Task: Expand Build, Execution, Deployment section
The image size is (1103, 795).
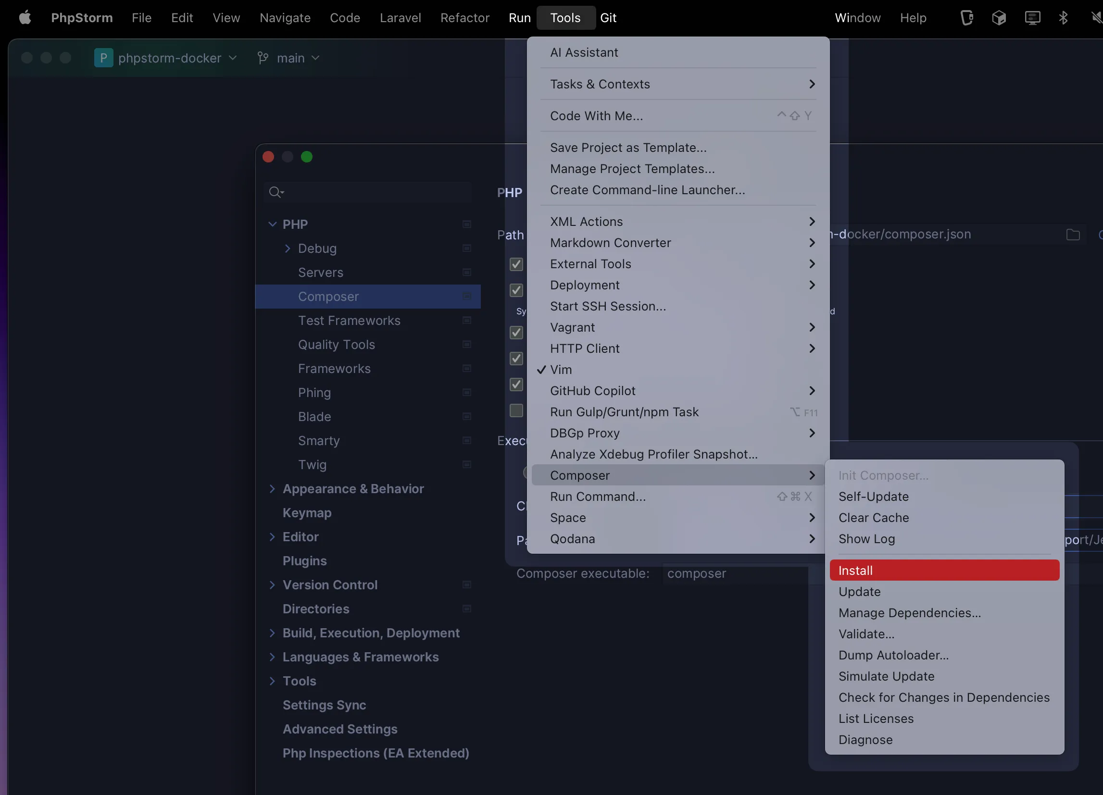Action: (272, 633)
